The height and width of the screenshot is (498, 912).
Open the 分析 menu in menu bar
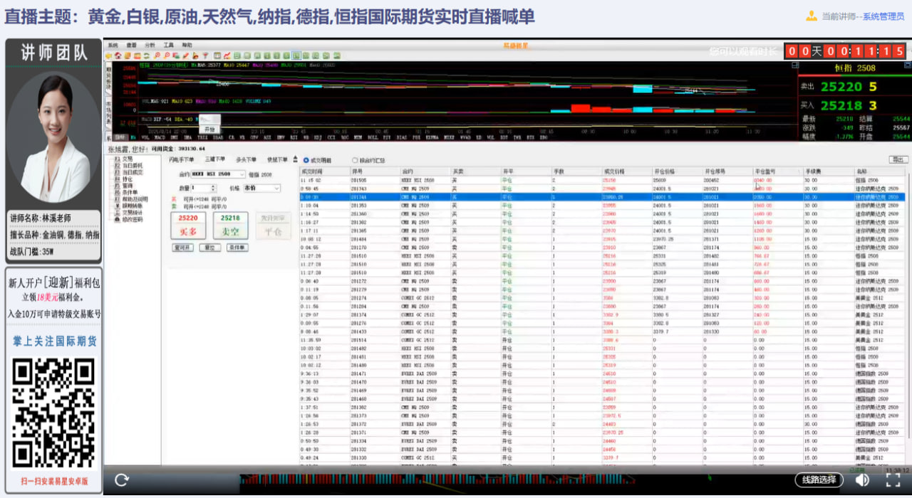[x=150, y=45]
